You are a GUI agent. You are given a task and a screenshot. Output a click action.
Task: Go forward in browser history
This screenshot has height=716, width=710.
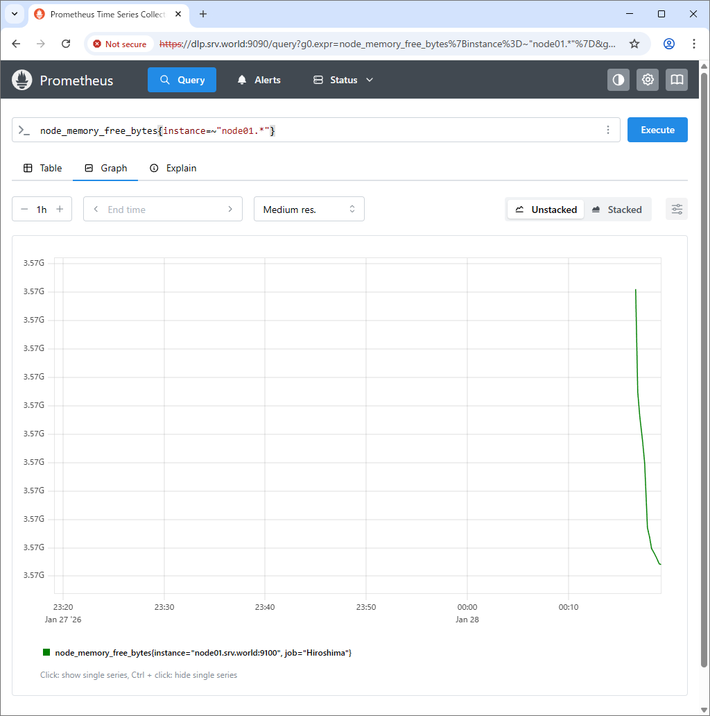(41, 44)
